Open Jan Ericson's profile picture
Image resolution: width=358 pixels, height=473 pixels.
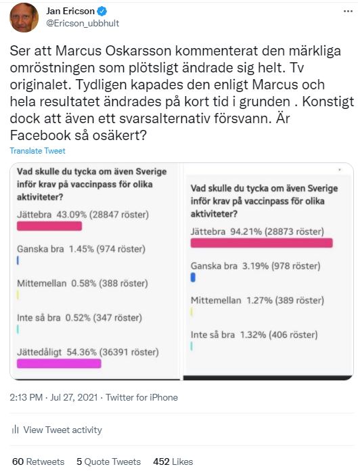[24, 17]
